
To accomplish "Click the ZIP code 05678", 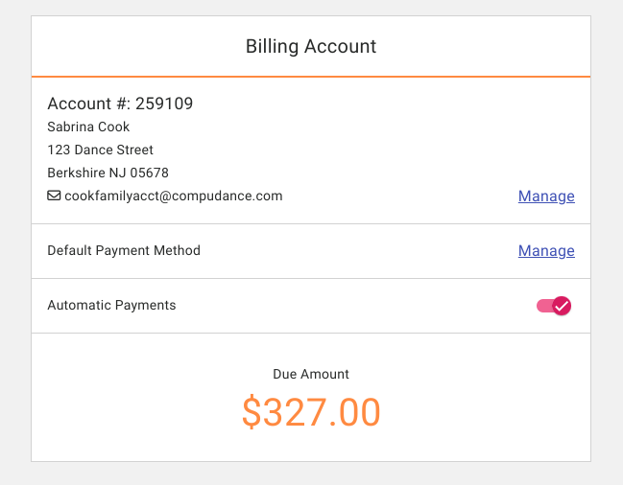I will point(149,173).
